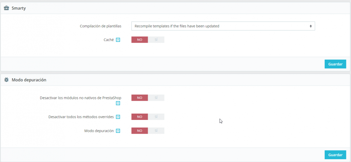Screen dimensions: 351x162
Task: Click Guardar in the Modo depuración panel
Action: [x=335, y=155]
